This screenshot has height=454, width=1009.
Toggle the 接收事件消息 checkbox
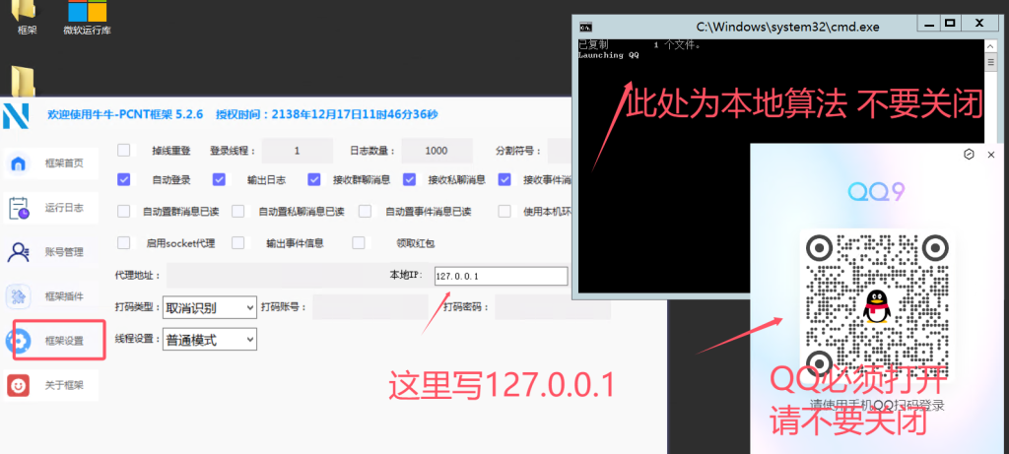504,179
